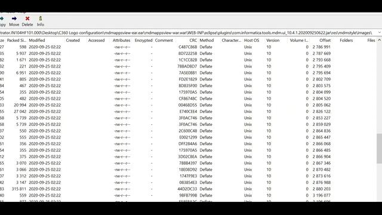Sort by the Created column header
The width and height of the screenshot is (382, 215).
point(73,40)
